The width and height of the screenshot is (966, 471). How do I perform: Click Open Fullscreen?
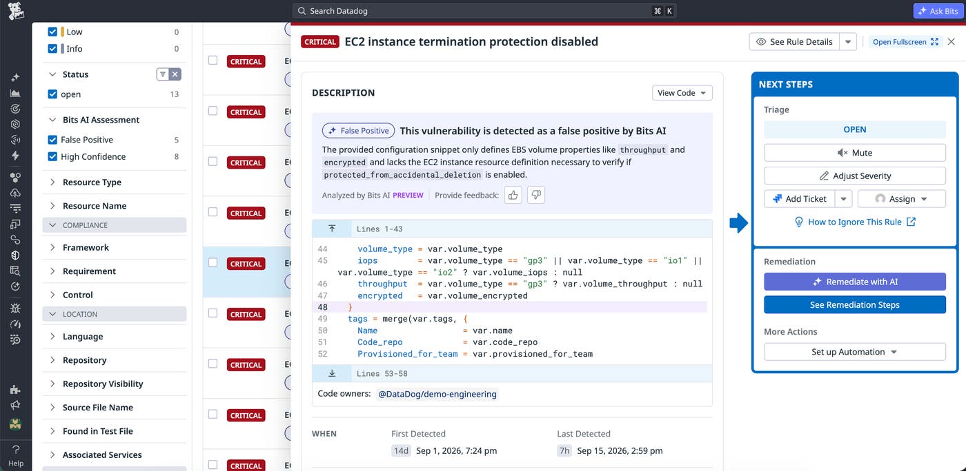[905, 42]
